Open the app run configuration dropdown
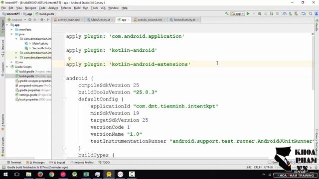This screenshot has width=319, height=179. [238, 14]
